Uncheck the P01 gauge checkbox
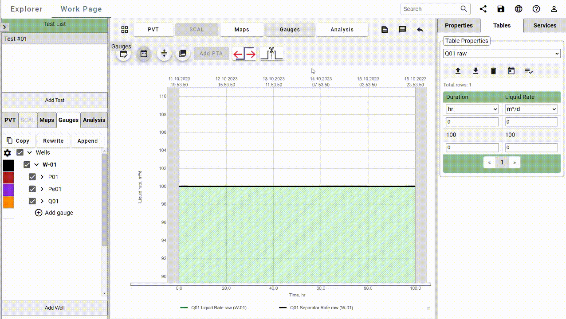The height and width of the screenshot is (319, 566). [x=32, y=177]
